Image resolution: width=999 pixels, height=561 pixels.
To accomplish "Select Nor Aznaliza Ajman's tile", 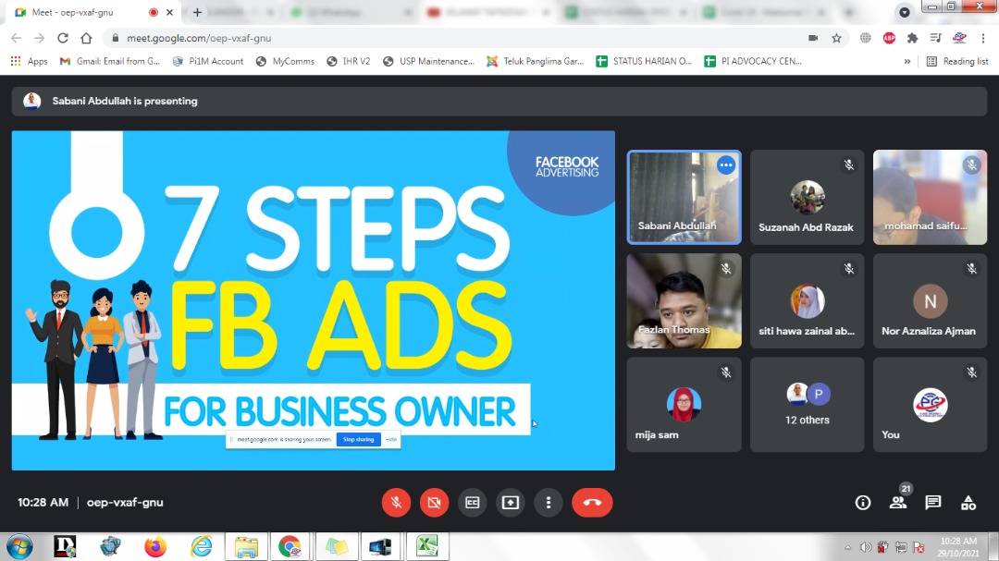I will click(x=931, y=301).
